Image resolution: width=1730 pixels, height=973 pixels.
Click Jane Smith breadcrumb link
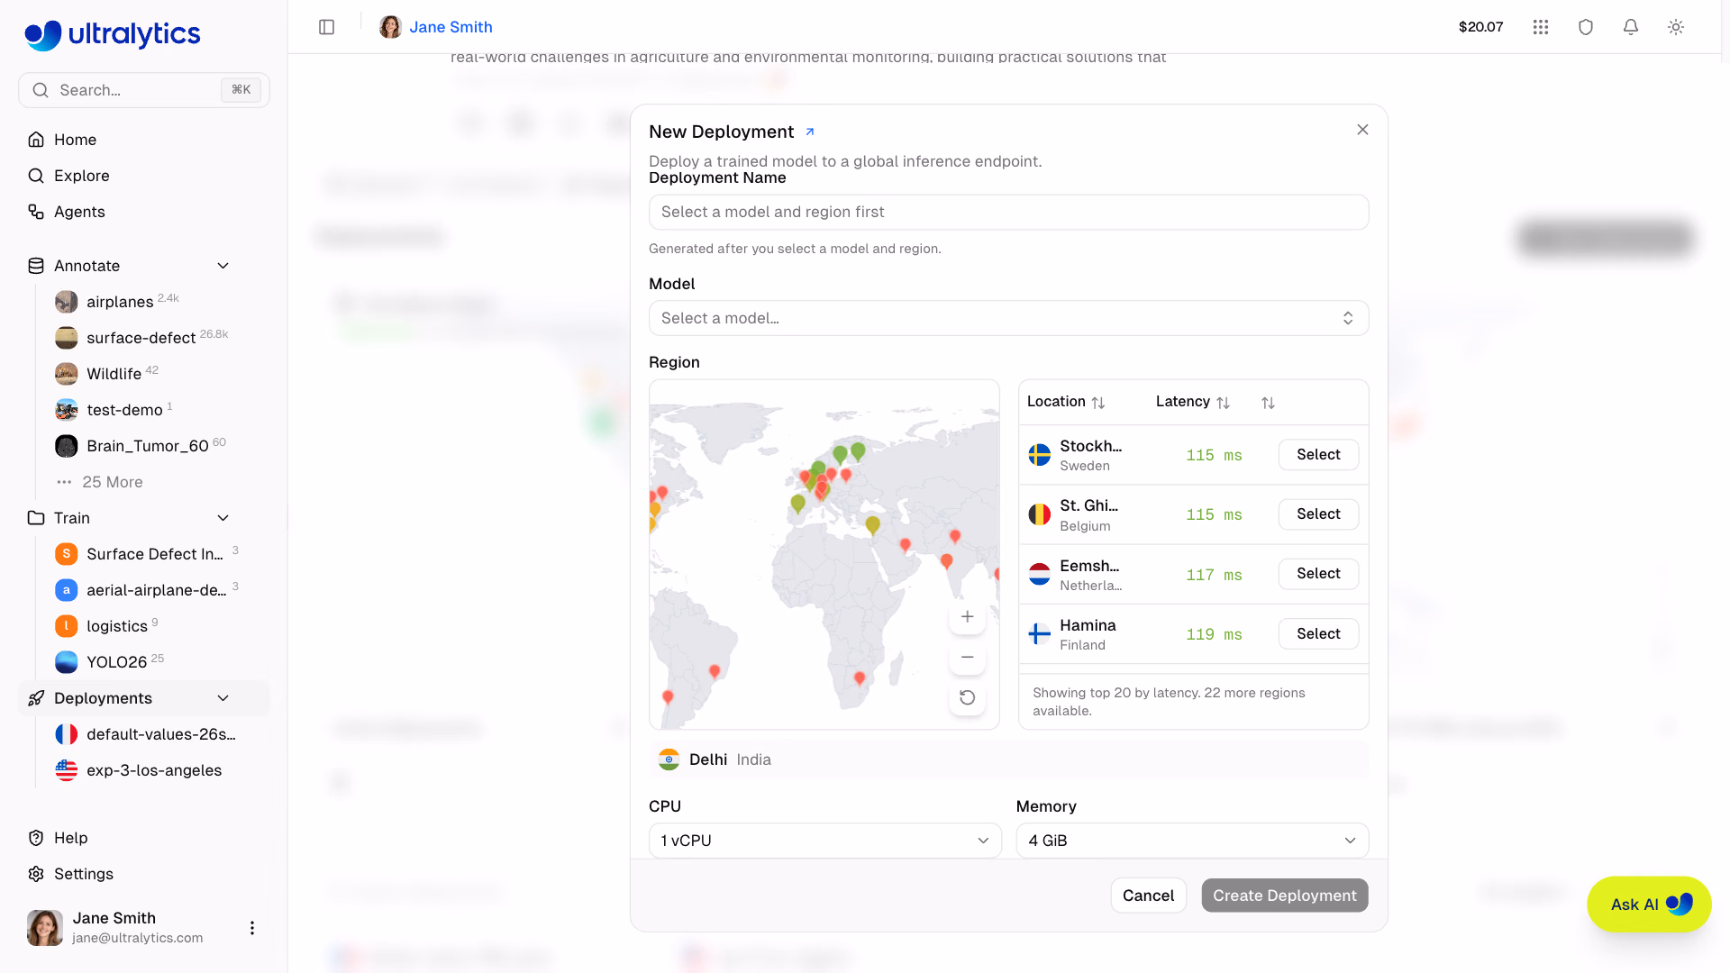pos(451,27)
